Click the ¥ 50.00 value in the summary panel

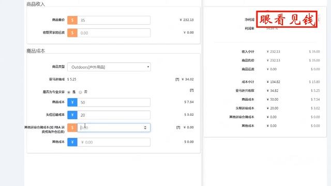273,99
